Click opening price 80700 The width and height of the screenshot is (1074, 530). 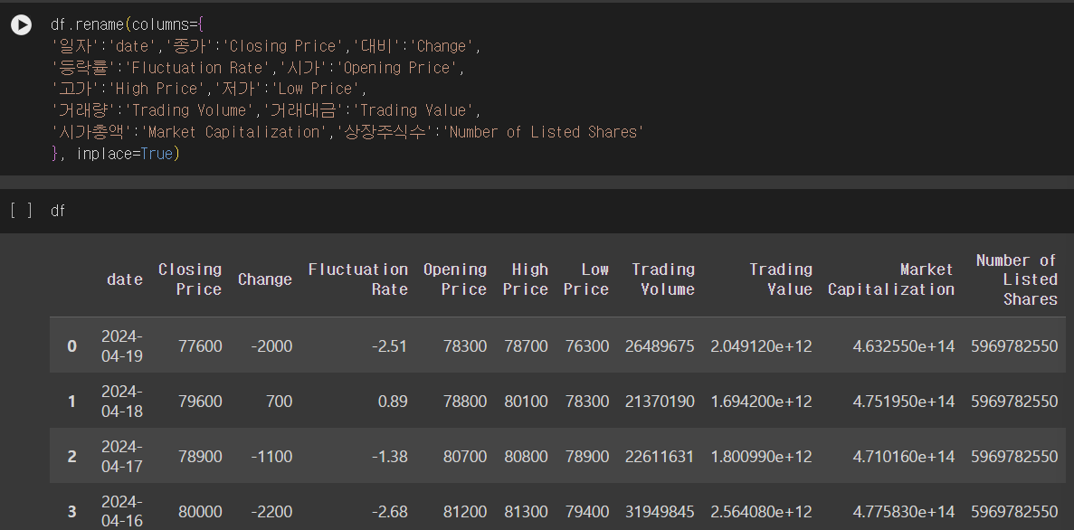(x=465, y=456)
